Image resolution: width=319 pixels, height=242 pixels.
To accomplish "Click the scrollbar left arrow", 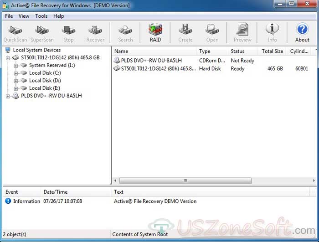I will coord(115,181).
